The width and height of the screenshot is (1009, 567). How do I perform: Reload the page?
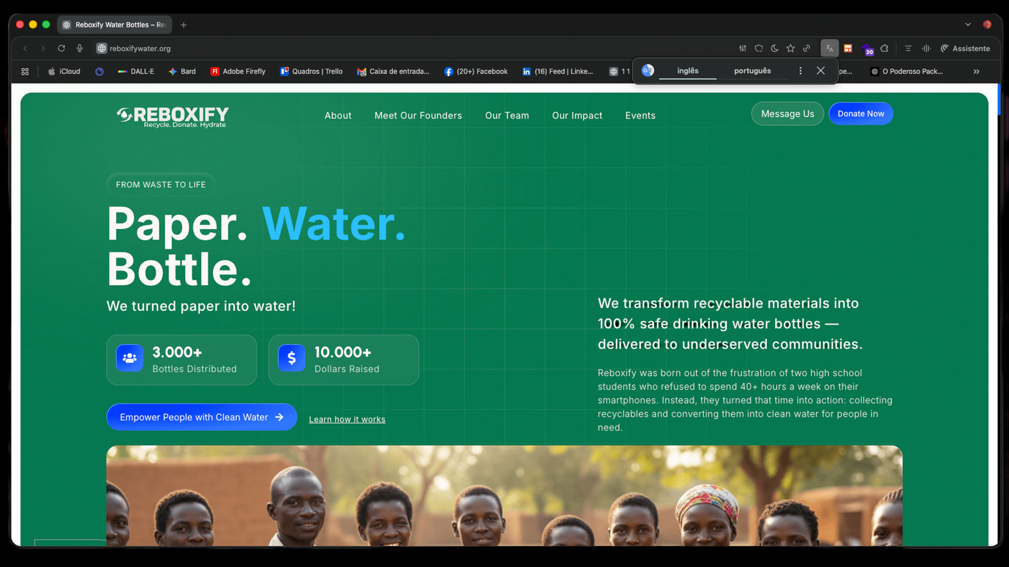click(61, 48)
